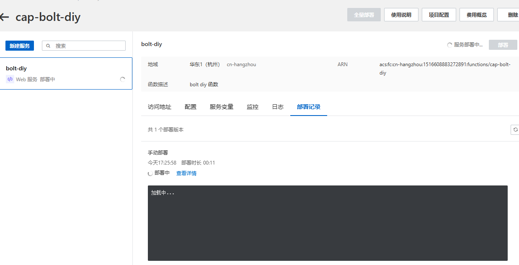Screen dimensions: 519x265
Task: Click the 新建服务 button
Action: [20, 46]
